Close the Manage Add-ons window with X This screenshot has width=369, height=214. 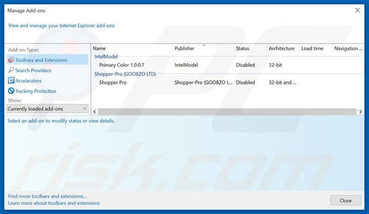(x=357, y=10)
